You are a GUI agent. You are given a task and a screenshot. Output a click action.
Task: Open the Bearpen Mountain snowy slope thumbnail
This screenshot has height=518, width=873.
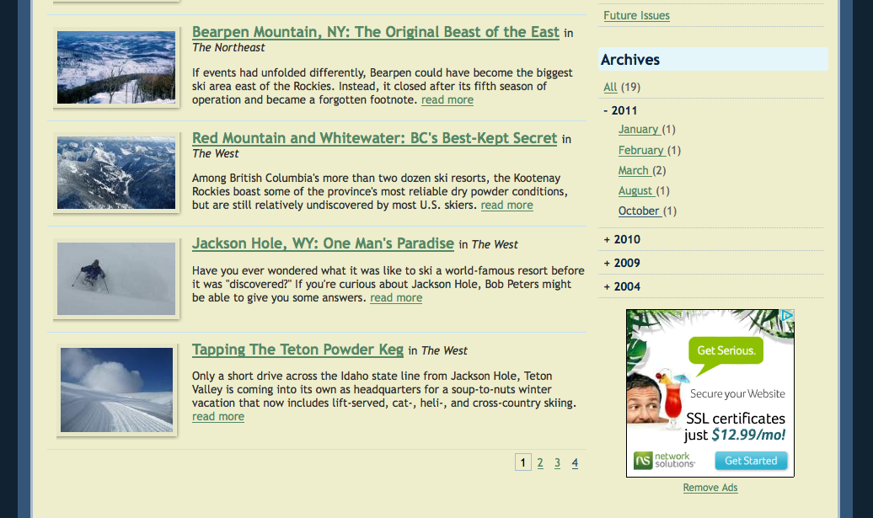[116, 67]
